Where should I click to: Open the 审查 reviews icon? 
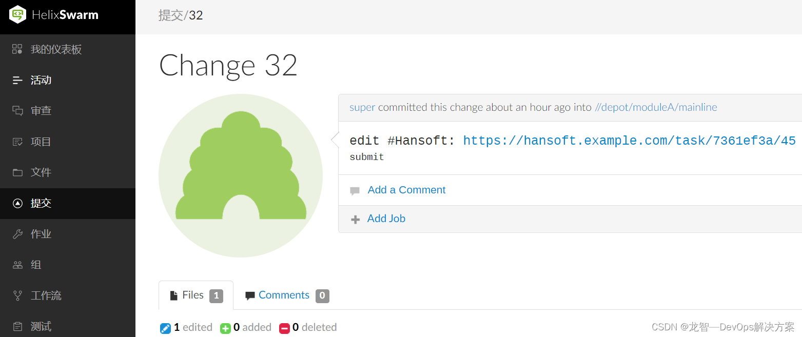17,111
